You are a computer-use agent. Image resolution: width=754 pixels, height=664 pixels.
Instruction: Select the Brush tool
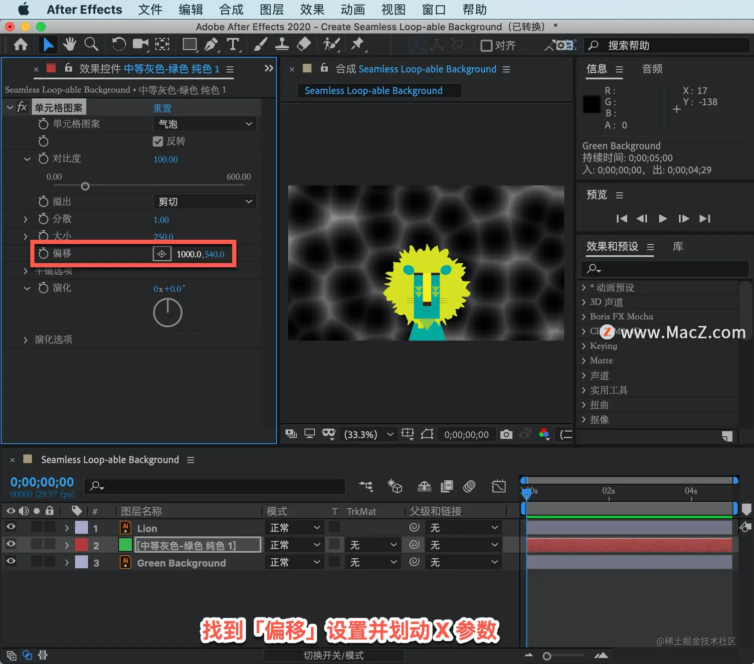coord(260,45)
